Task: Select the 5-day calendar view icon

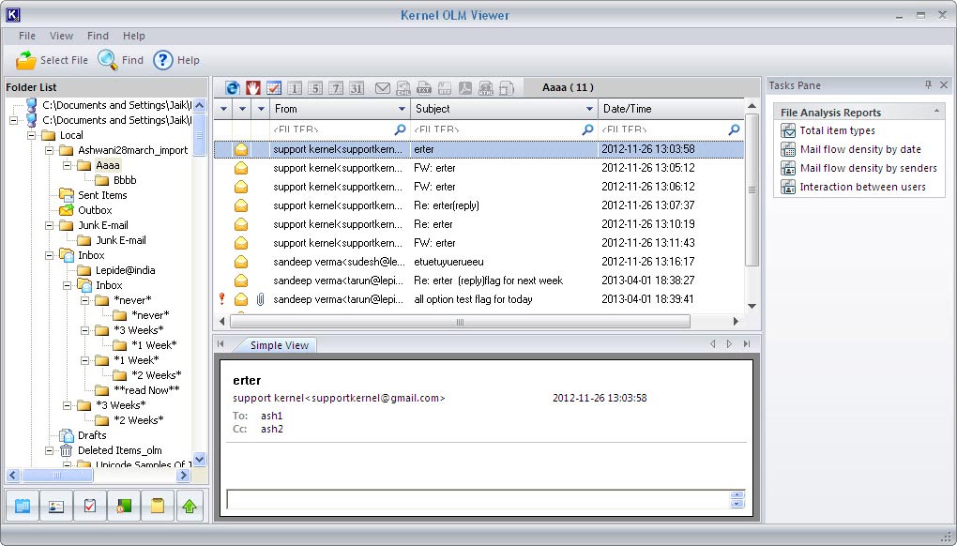Action: [315, 88]
